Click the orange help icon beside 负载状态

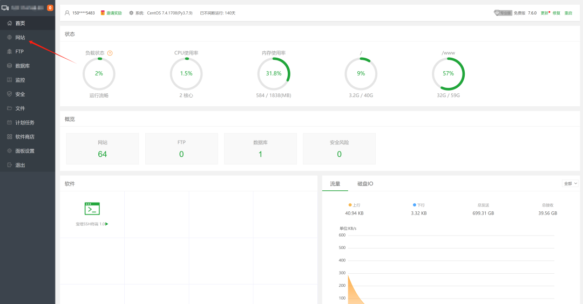point(110,53)
